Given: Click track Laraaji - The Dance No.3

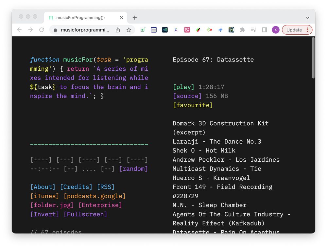Looking at the screenshot, I should point(217,141).
